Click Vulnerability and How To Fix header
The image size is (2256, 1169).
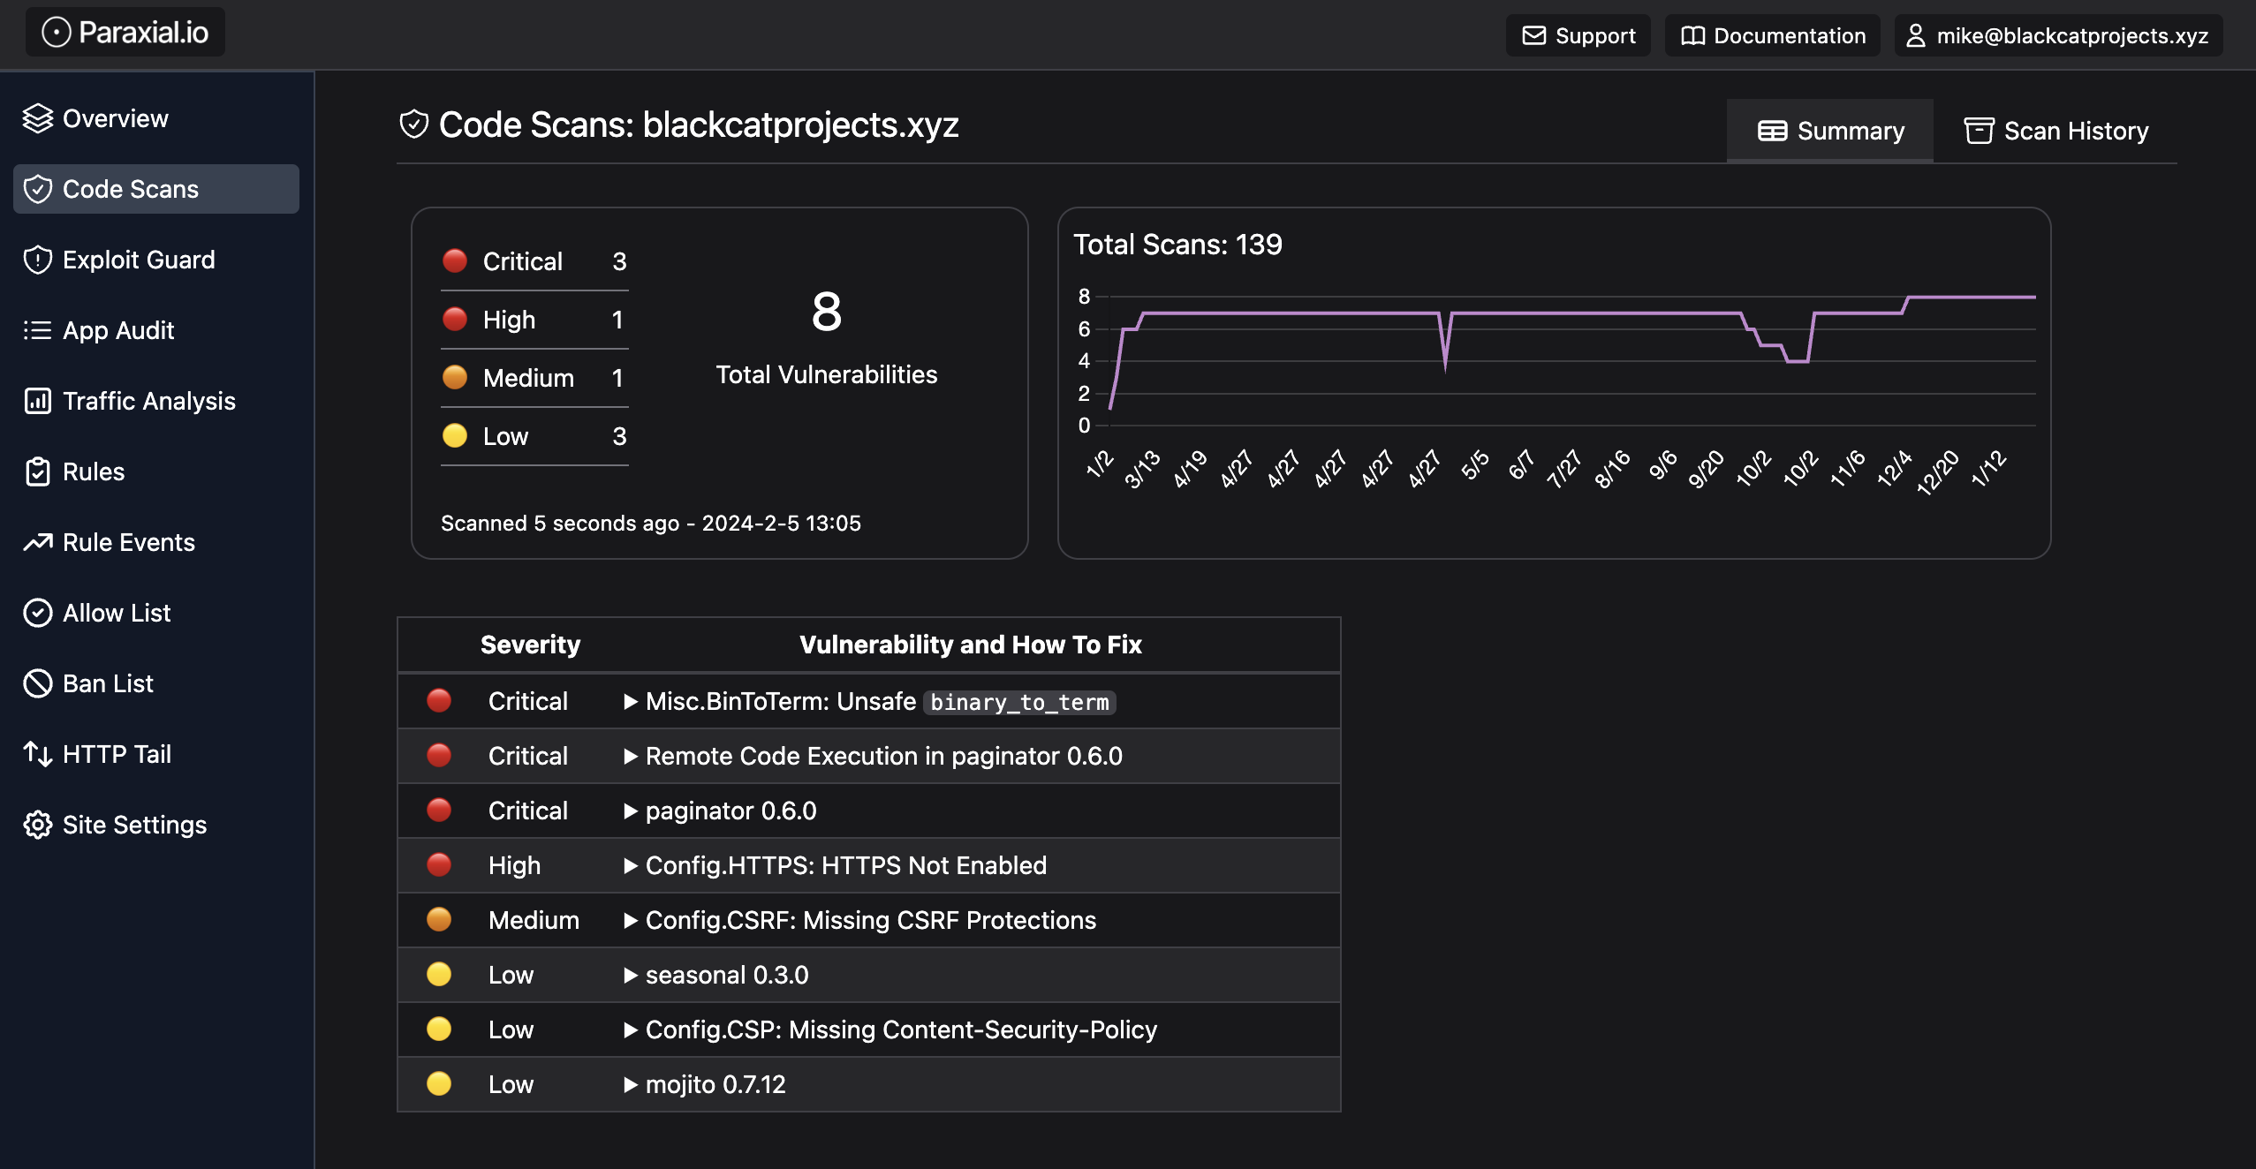(x=970, y=645)
